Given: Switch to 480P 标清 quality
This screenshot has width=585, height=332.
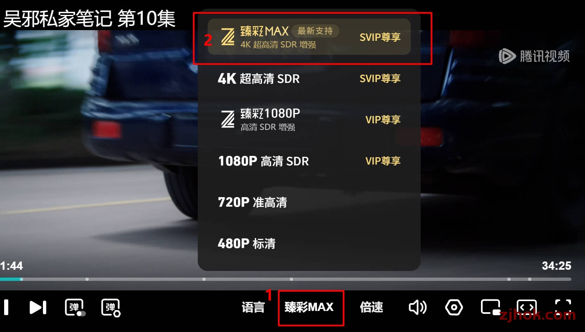Looking at the screenshot, I should (309, 243).
